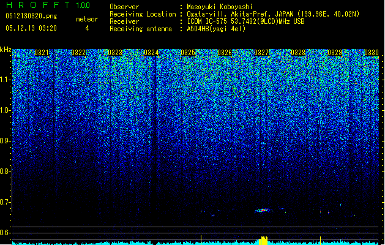Click the 1.0 kHz axis label

pos(4,110)
